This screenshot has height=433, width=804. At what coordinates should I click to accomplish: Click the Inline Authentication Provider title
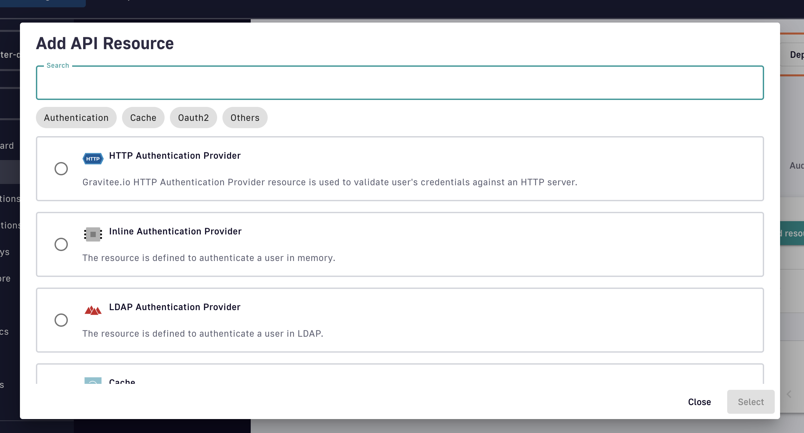click(x=175, y=231)
